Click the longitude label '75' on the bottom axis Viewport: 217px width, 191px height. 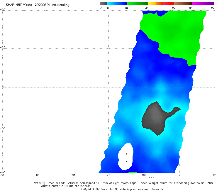tap(108, 175)
